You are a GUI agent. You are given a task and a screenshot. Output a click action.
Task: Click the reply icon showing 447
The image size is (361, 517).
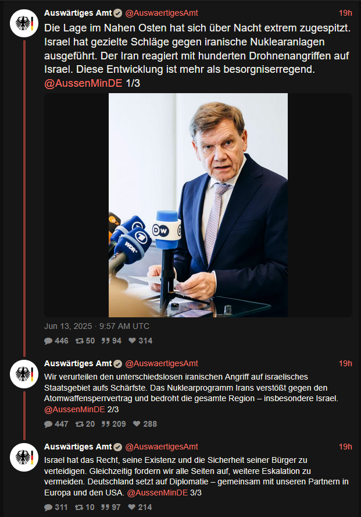[x=48, y=424]
